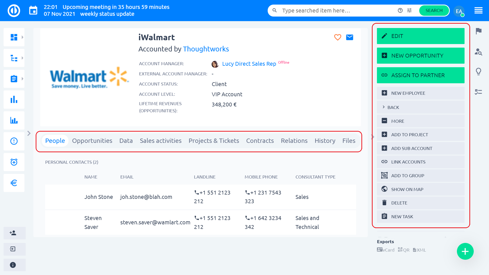
Task: Export as QR code
Action: tap(404, 250)
